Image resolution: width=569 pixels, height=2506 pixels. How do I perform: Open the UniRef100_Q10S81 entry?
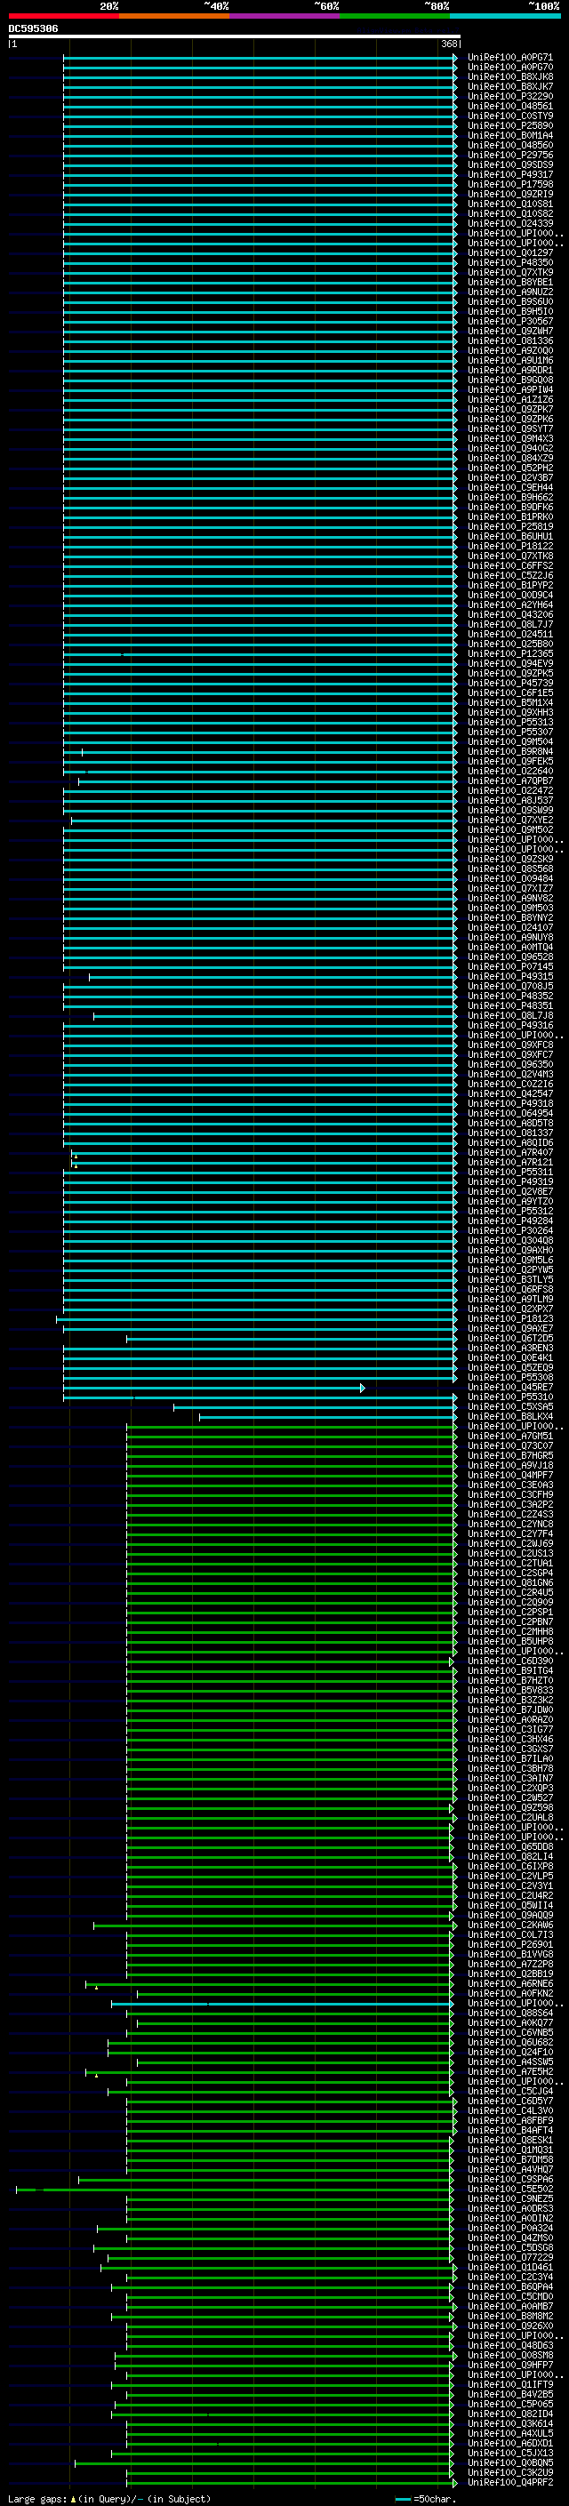point(510,204)
